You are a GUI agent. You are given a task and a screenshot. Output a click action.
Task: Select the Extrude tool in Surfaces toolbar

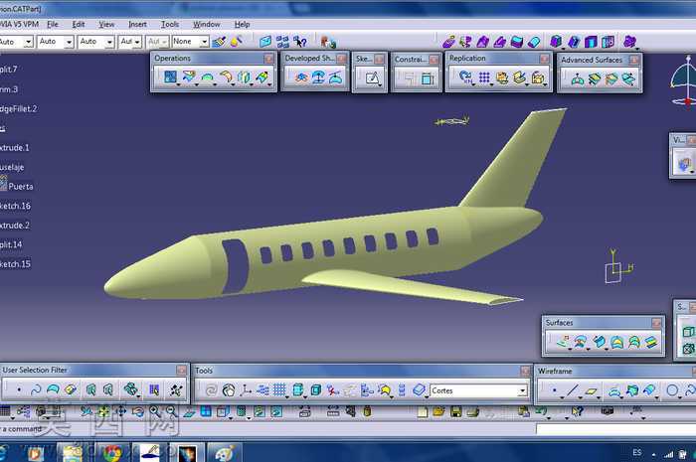click(563, 342)
